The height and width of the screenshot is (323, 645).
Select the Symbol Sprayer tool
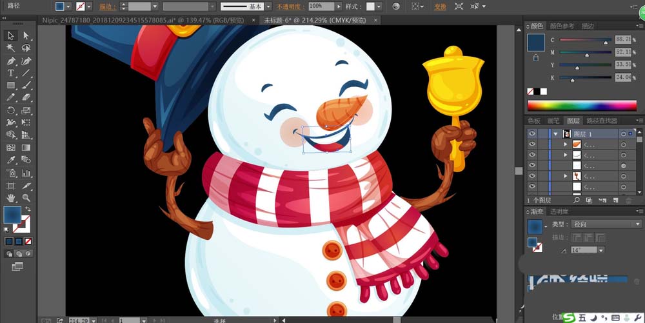tap(11, 173)
